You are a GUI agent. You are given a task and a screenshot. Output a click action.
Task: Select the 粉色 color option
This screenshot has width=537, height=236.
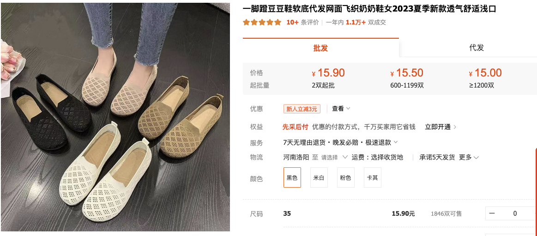pos(345,177)
